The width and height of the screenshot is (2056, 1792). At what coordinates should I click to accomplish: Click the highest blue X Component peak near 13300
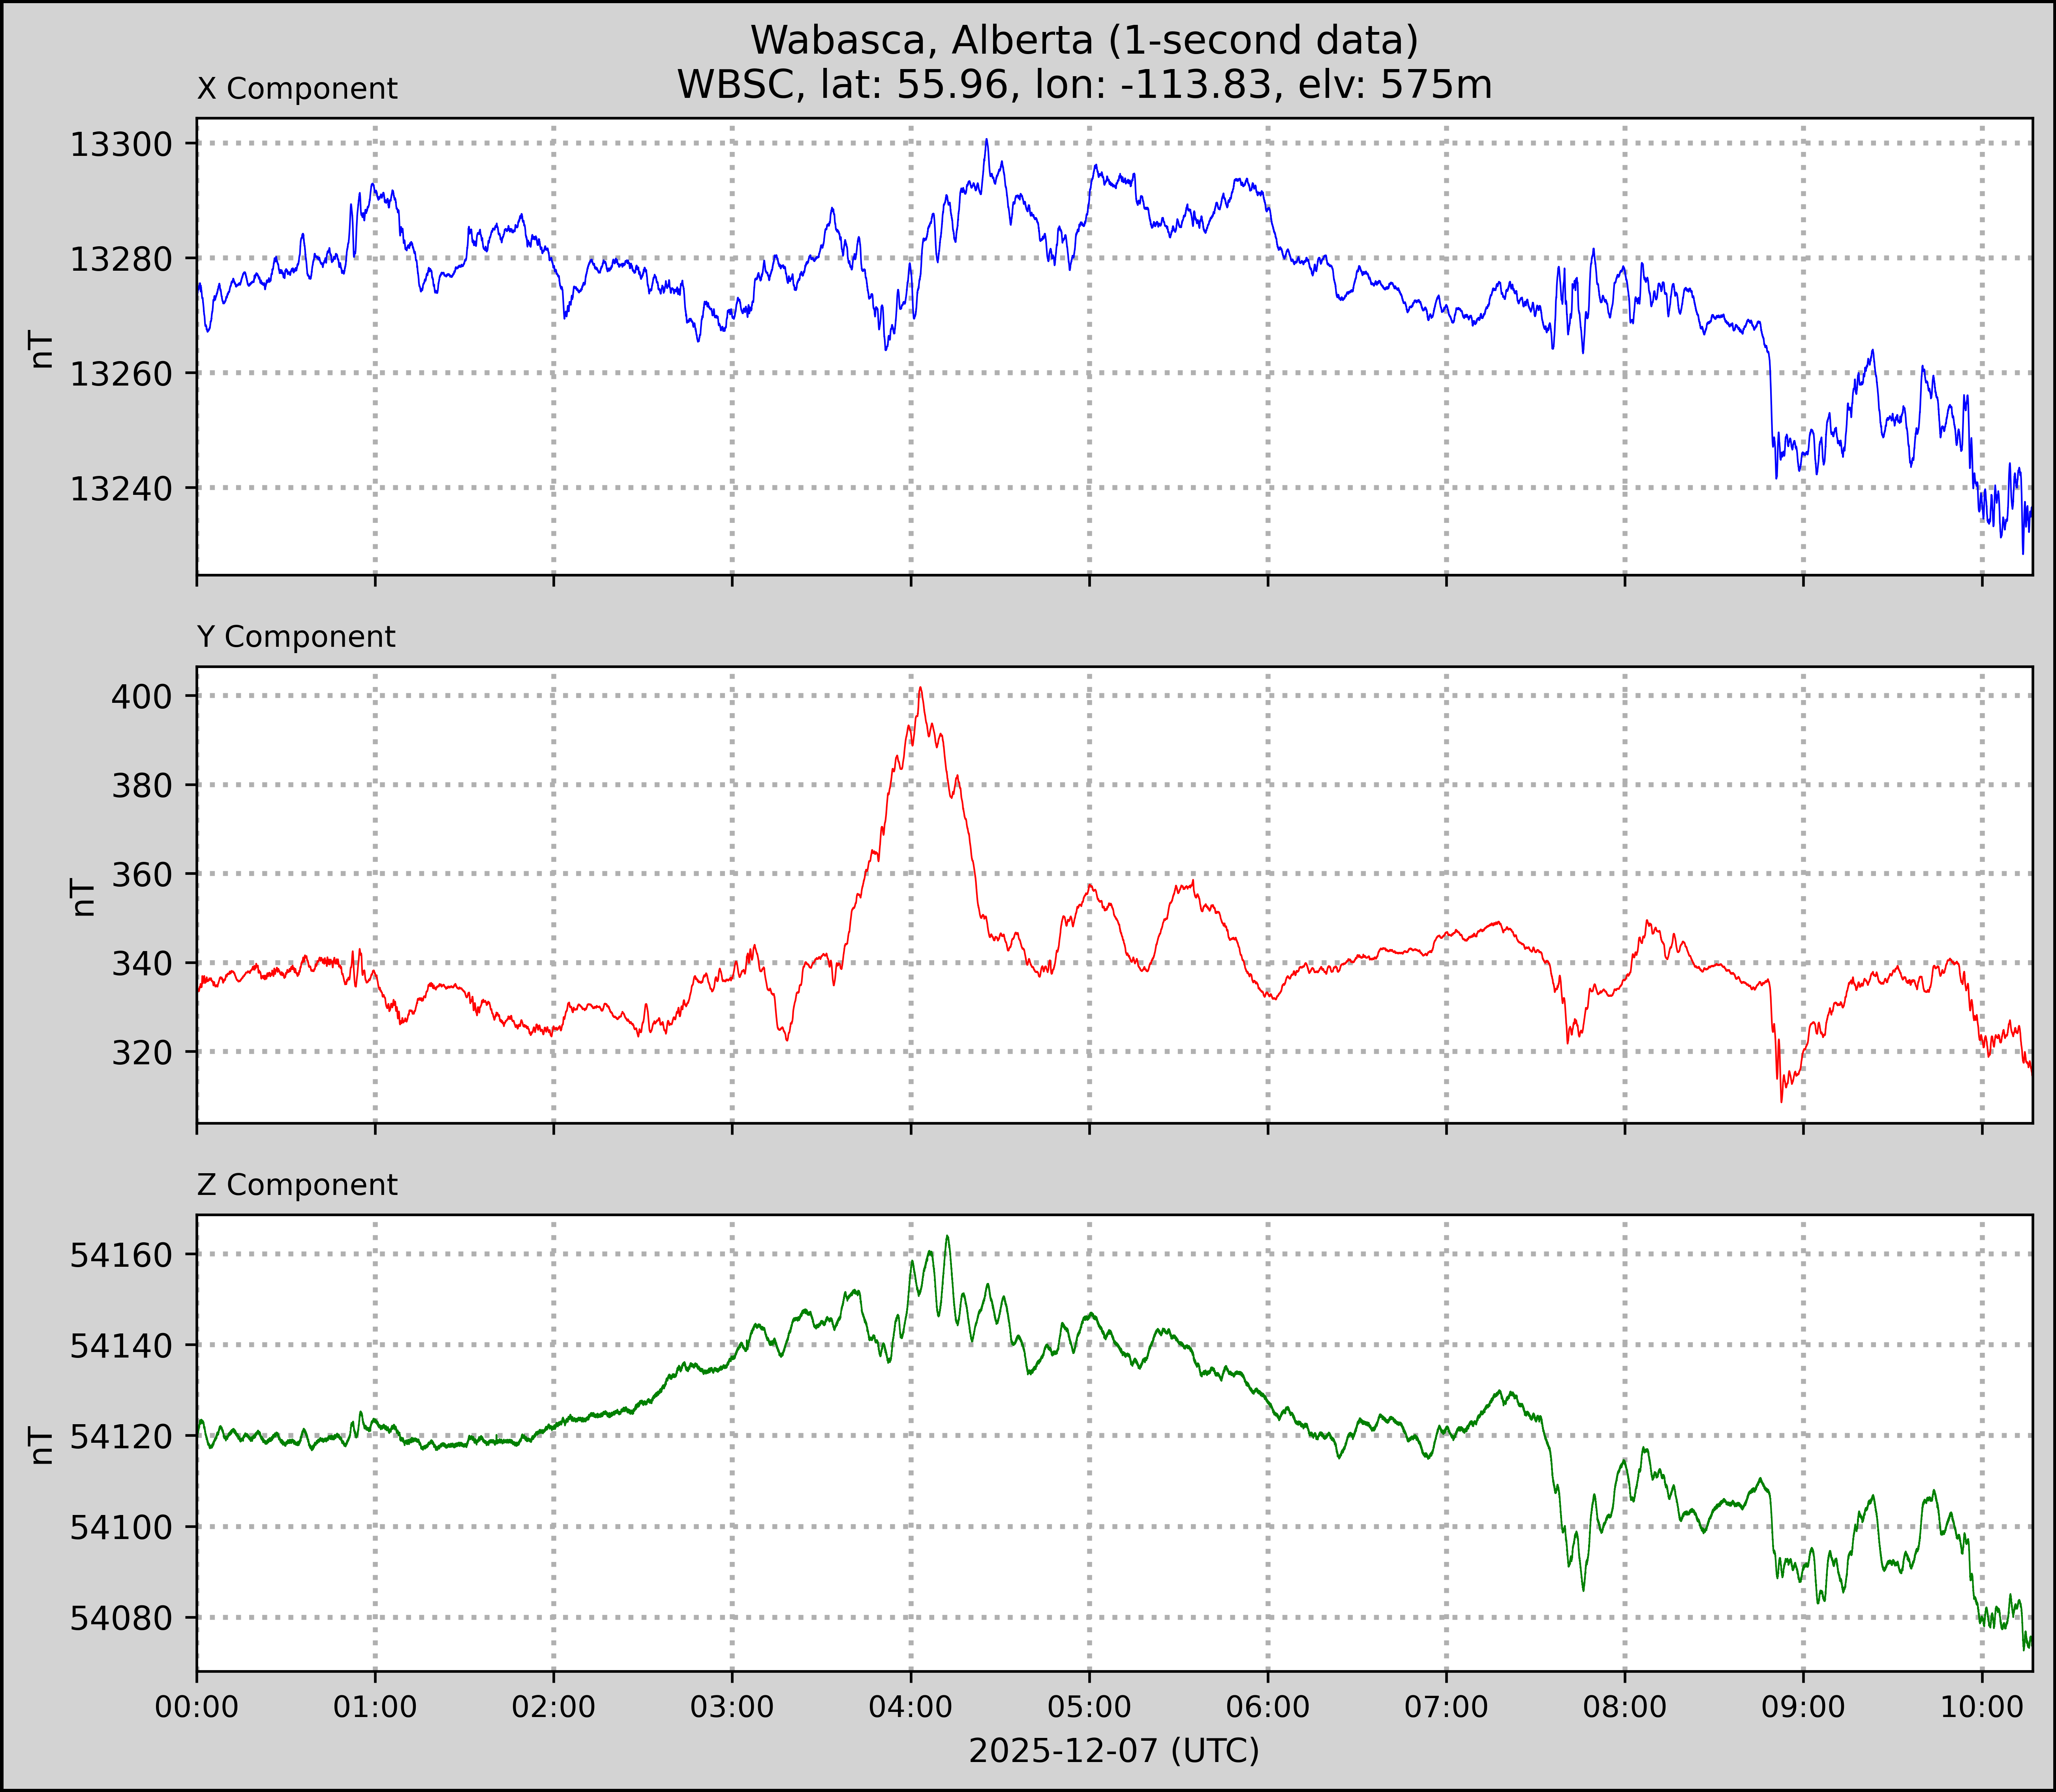(x=986, y=141)
